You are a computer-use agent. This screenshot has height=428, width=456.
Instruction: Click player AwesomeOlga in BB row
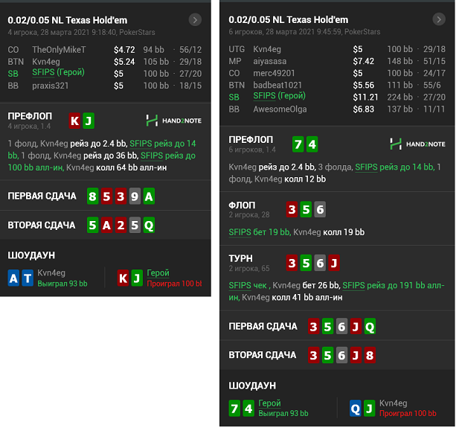pos(280,109)
